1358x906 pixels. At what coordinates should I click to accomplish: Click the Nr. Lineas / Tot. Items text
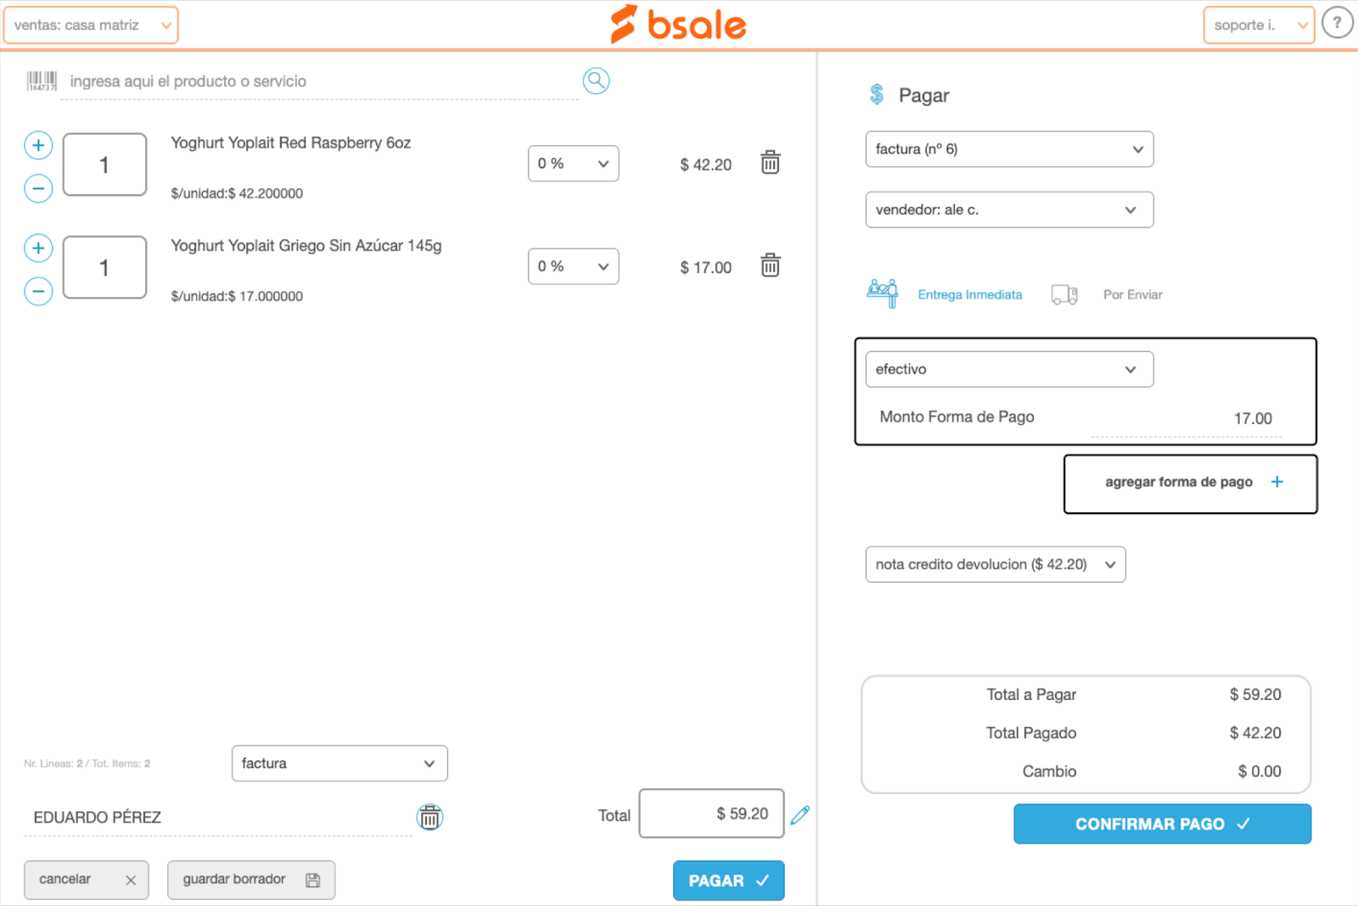coord(87,763)
